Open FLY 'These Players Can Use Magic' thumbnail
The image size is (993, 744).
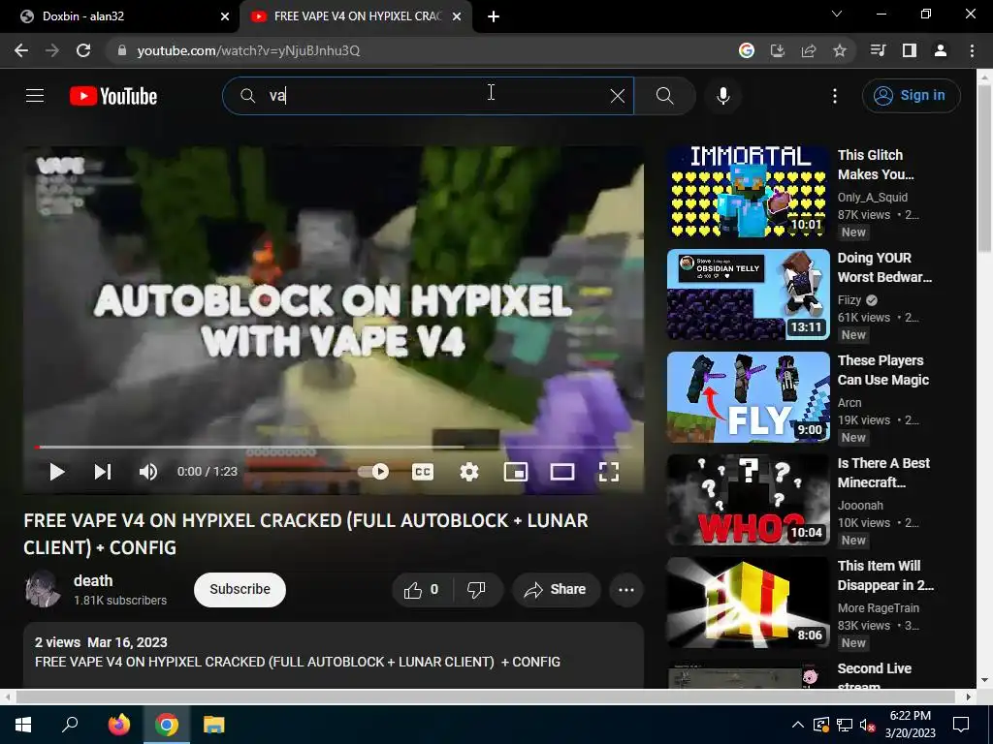coord(748,397)
